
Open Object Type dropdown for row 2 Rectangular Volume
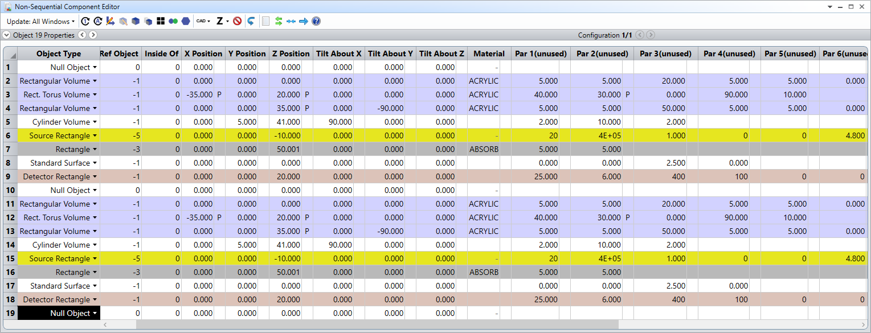(95, 81)
